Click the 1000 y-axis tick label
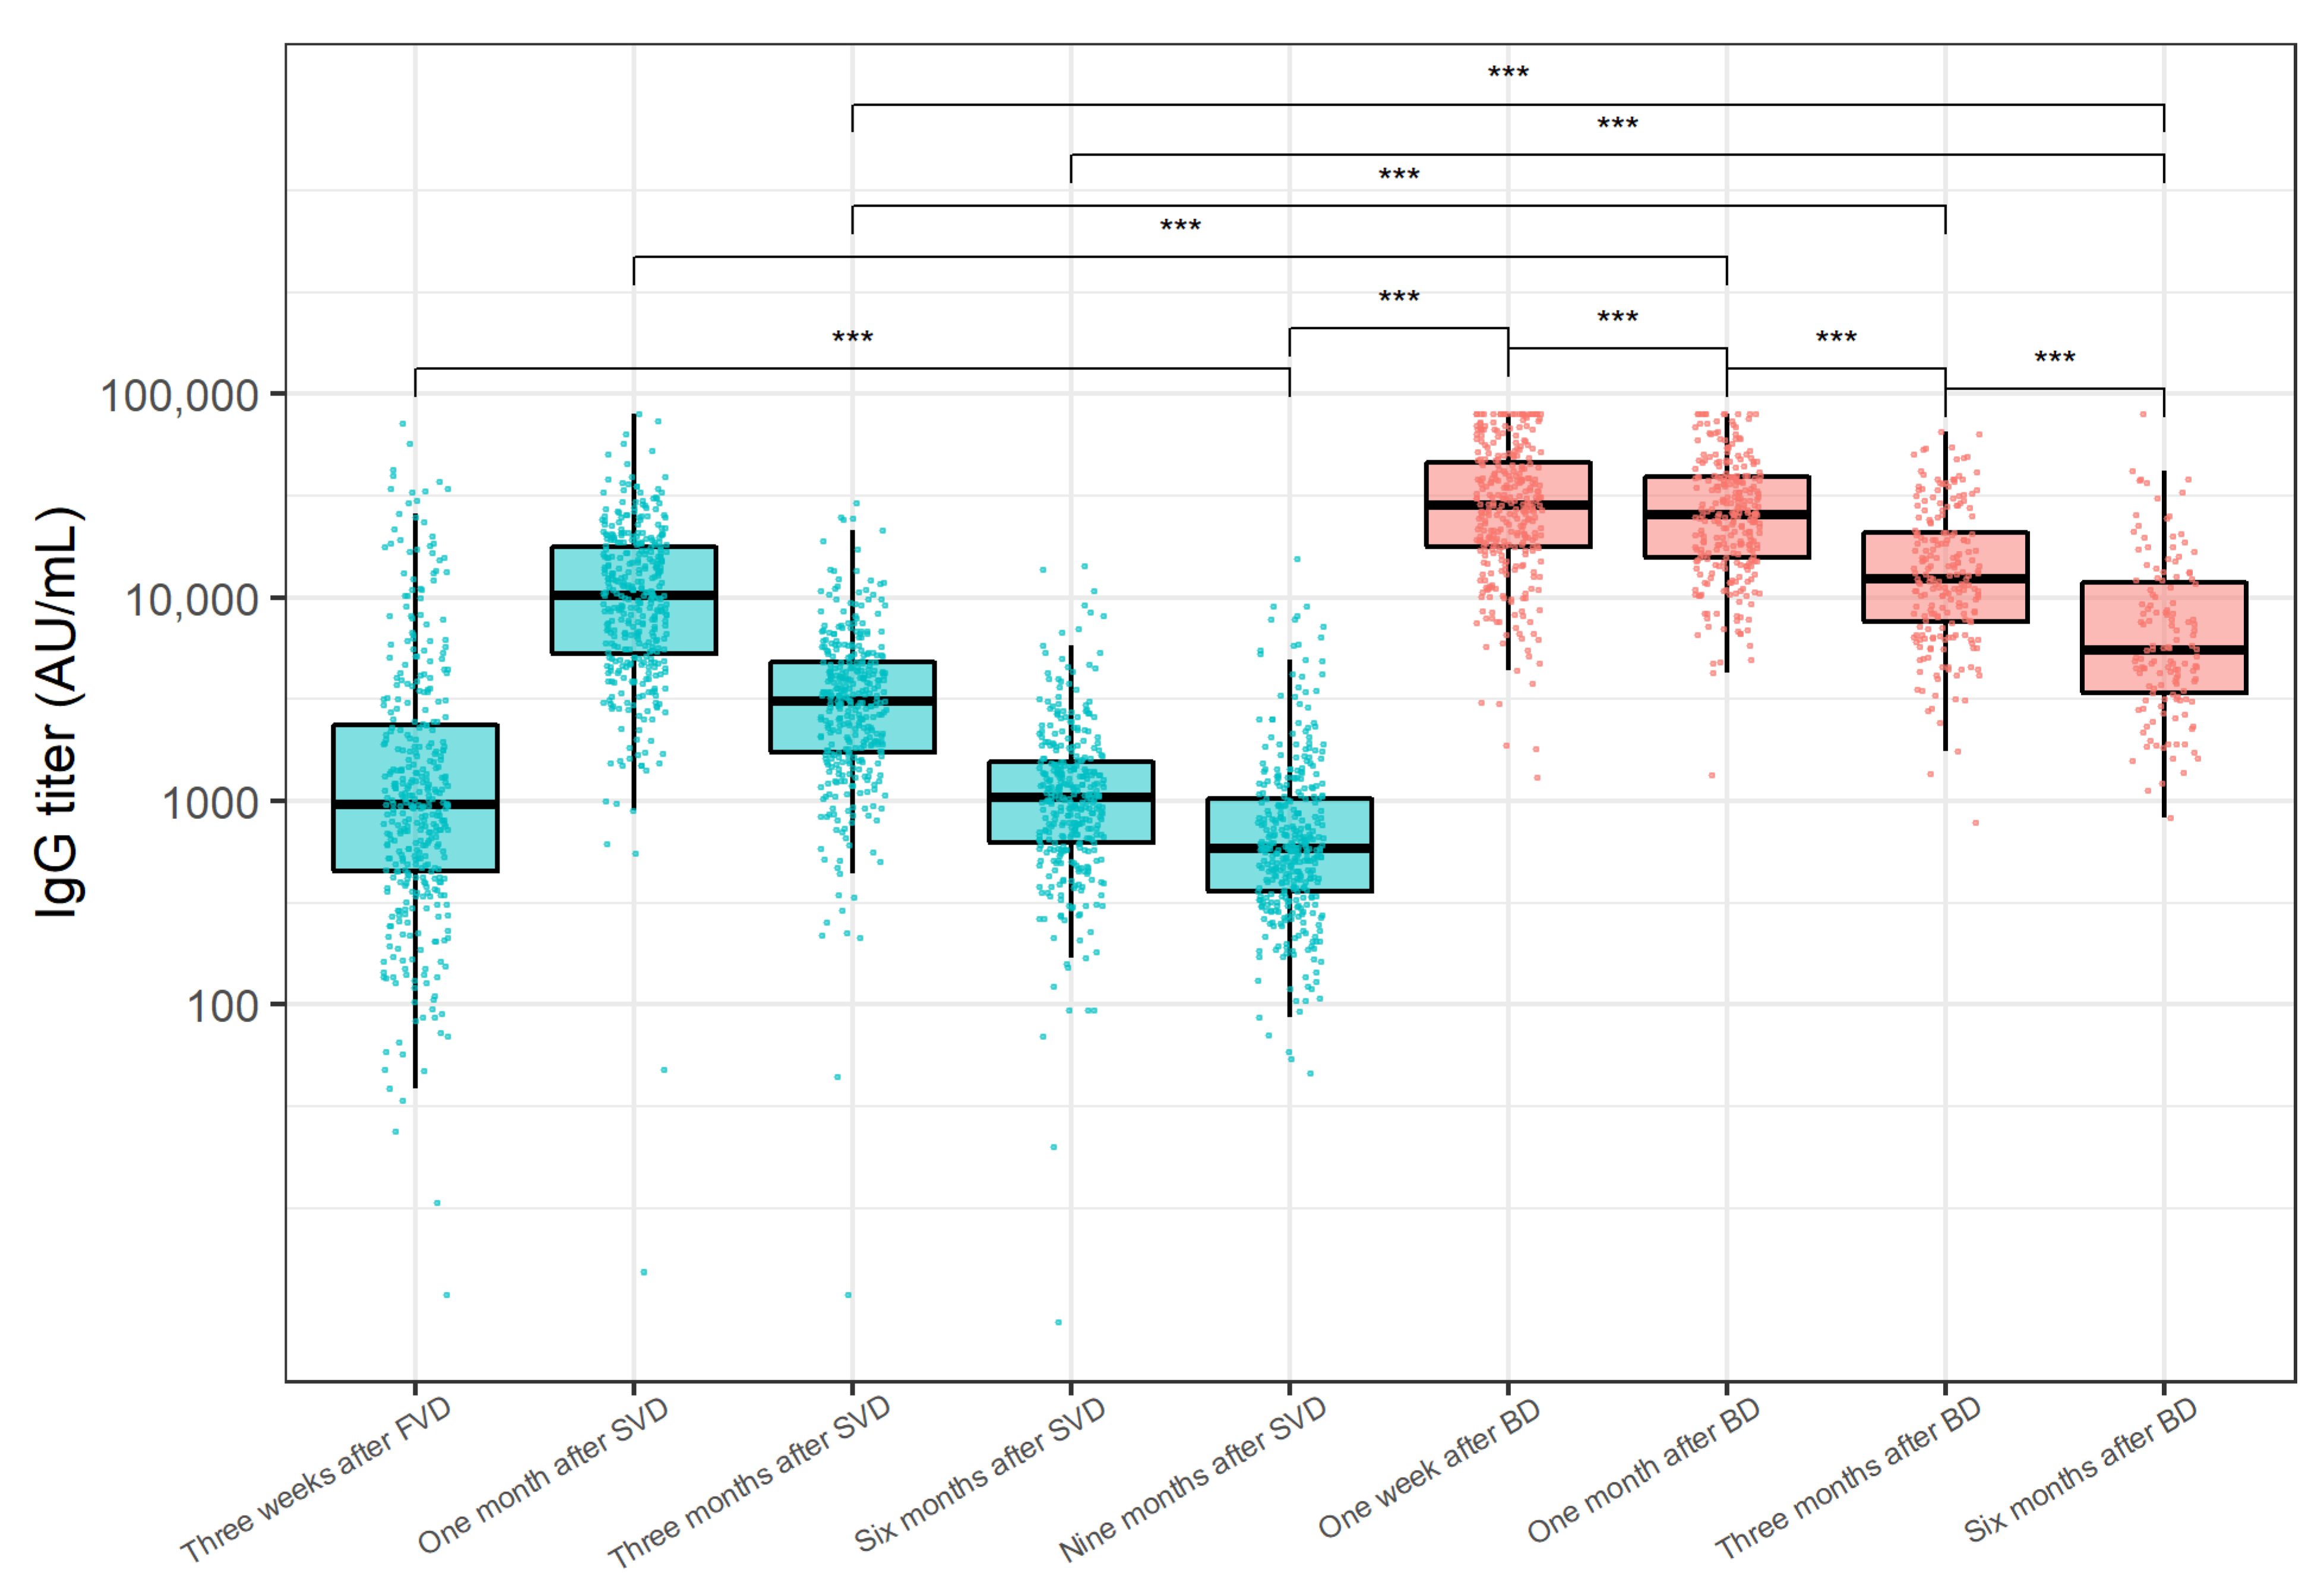The image size is (2324, 1585). point(210,803)
